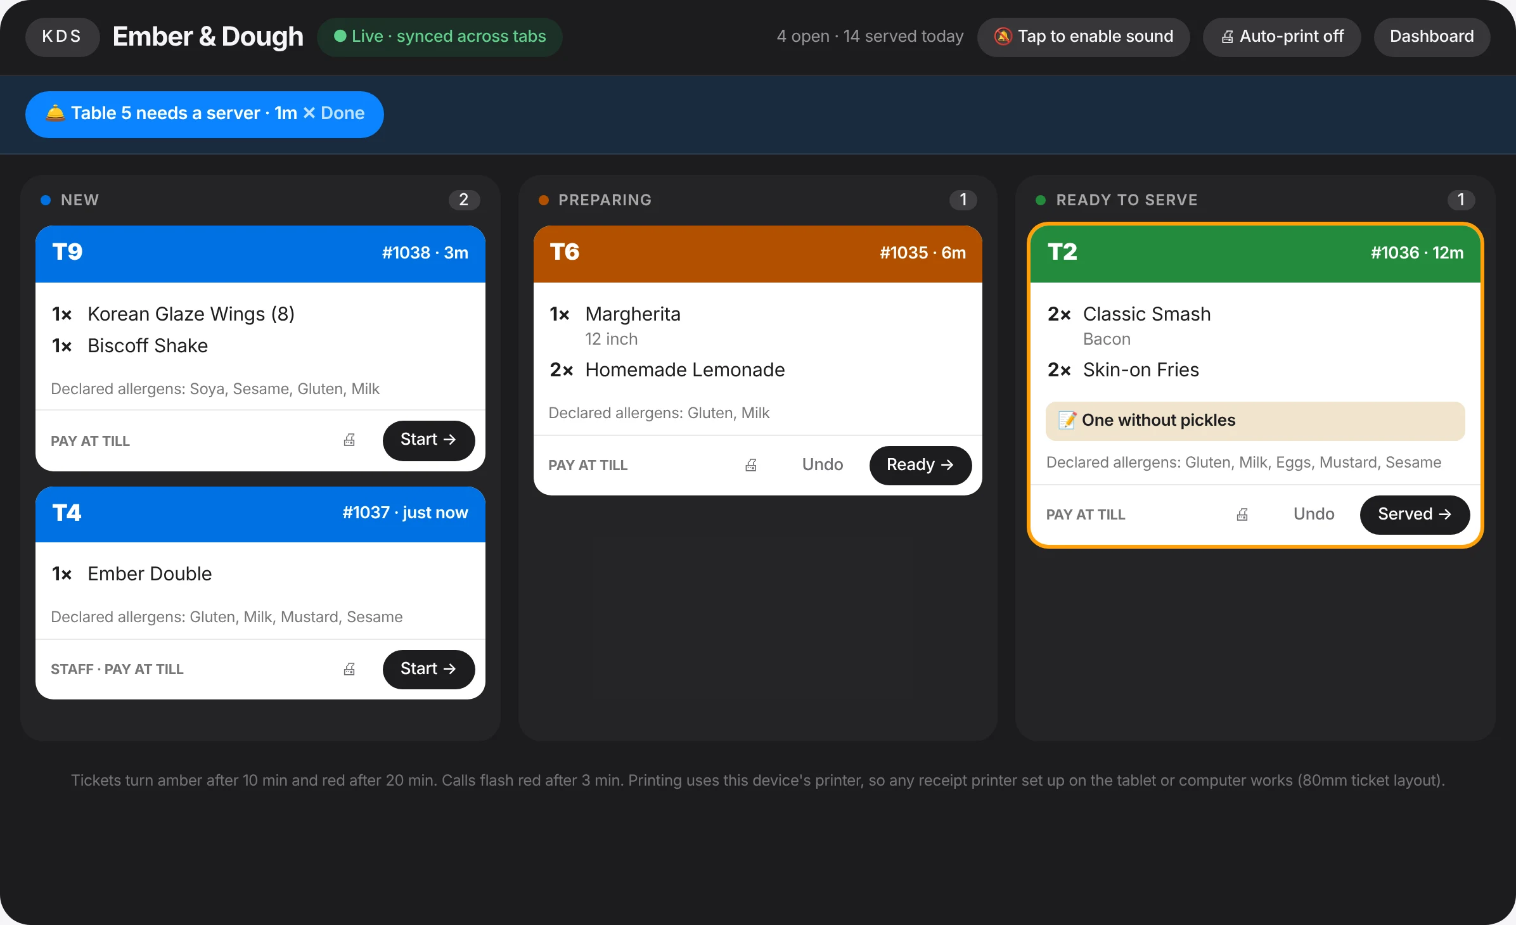Image resolution: width=1516 pixels, height=925 pixels.
Task: Click Margherita item
Action: 633,314
